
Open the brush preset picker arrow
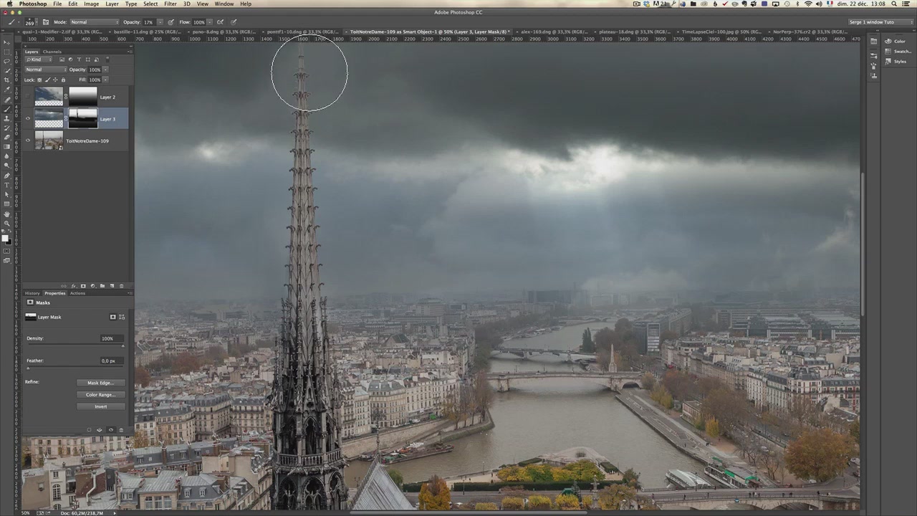click(37, 22)
